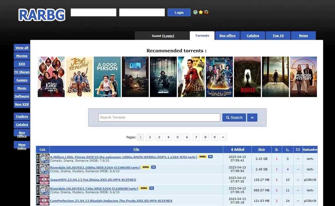The width and height of the screenshot is (335, 206).
Task: Go to next pages with pagination » button
Action: [223, 137]
